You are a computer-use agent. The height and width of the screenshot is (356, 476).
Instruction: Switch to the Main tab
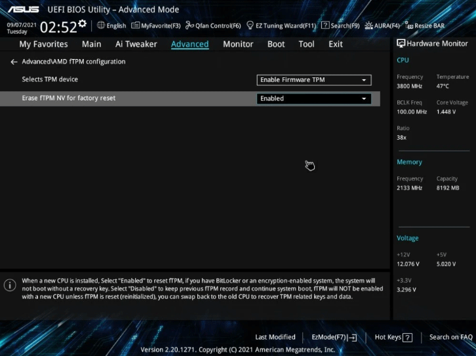(x=91, y=45)
